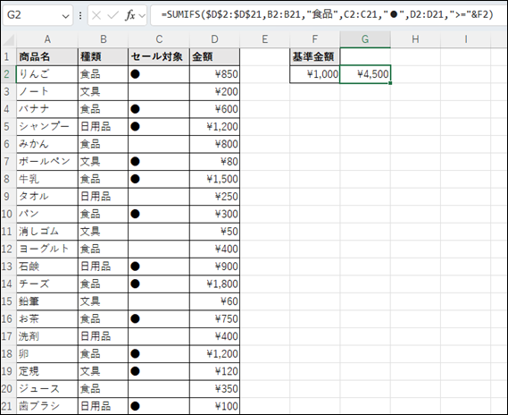Select column H header
The image size is (508, 415).
(415, 39)
